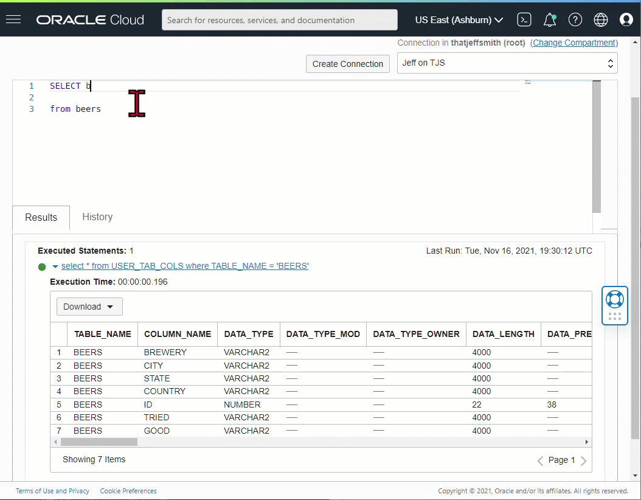Click the SELECT keyword on line 1
The width and height of the screenshot is (641, 500).
point(65,86)
